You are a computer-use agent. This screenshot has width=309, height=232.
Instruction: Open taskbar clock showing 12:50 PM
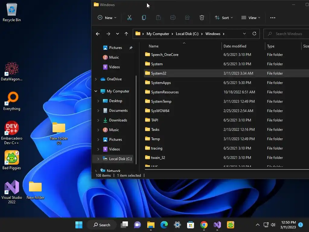[x=288, y=225]
